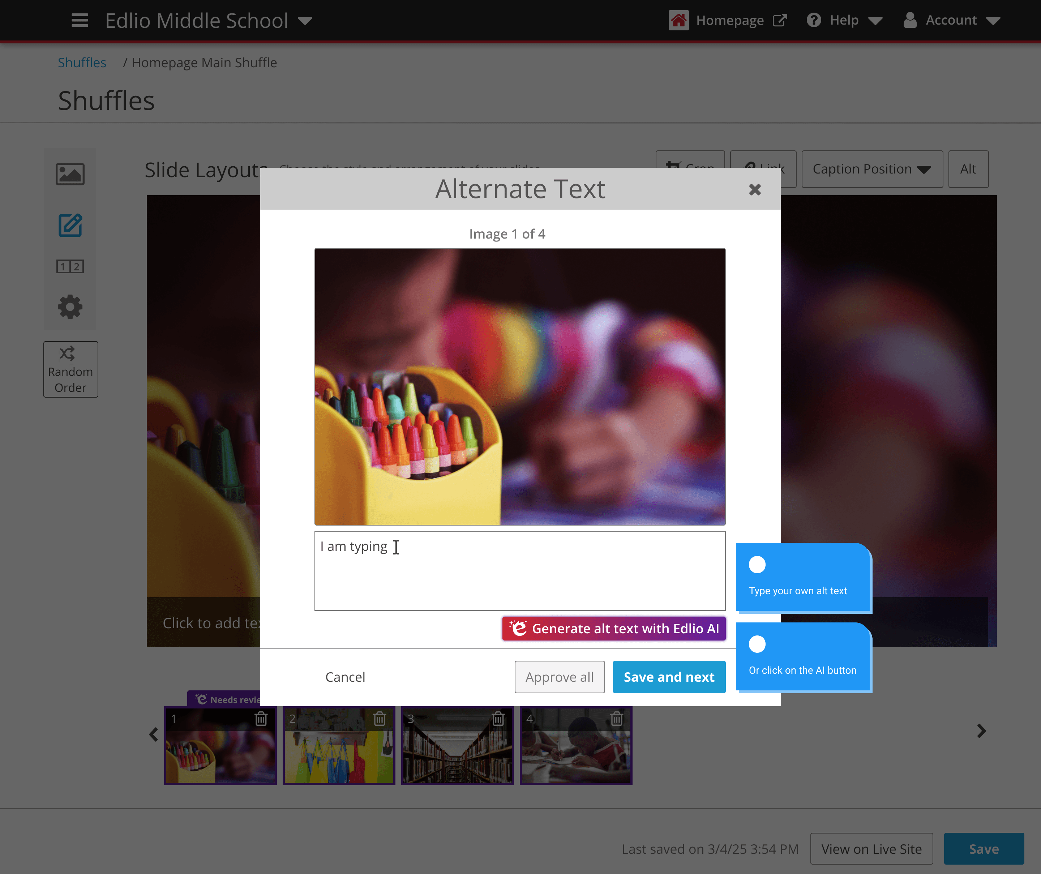Open the slide layout 1|2 icon
The image size is (1041, 874).
tap(70, 267)
